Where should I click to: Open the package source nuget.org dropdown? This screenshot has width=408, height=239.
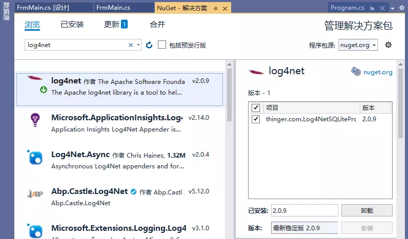(x=358, y=45)
